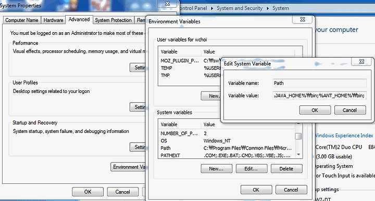Click New under User variables
Image resolution: width=375 pixels, height=201 pixels.
(211, 96)
